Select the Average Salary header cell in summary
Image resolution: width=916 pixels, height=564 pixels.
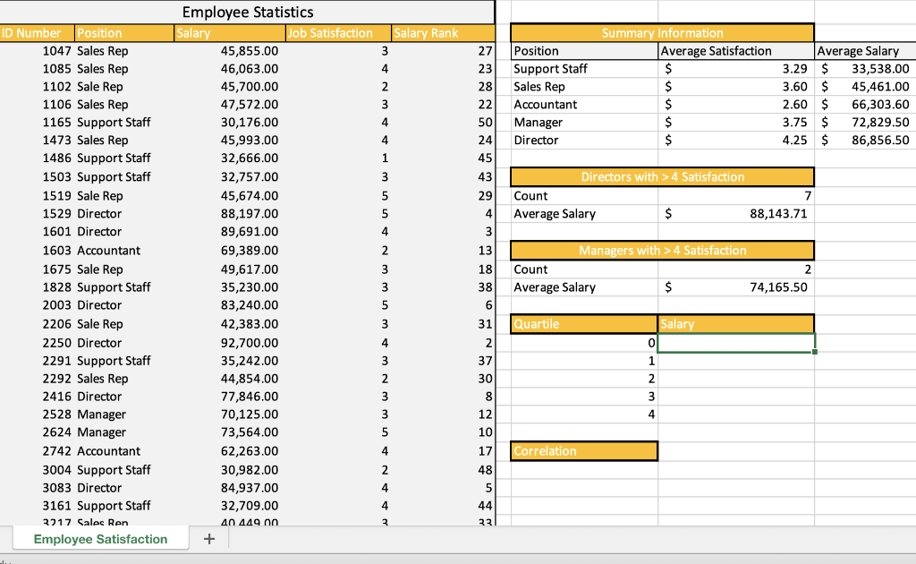click(x=865, y=51)
